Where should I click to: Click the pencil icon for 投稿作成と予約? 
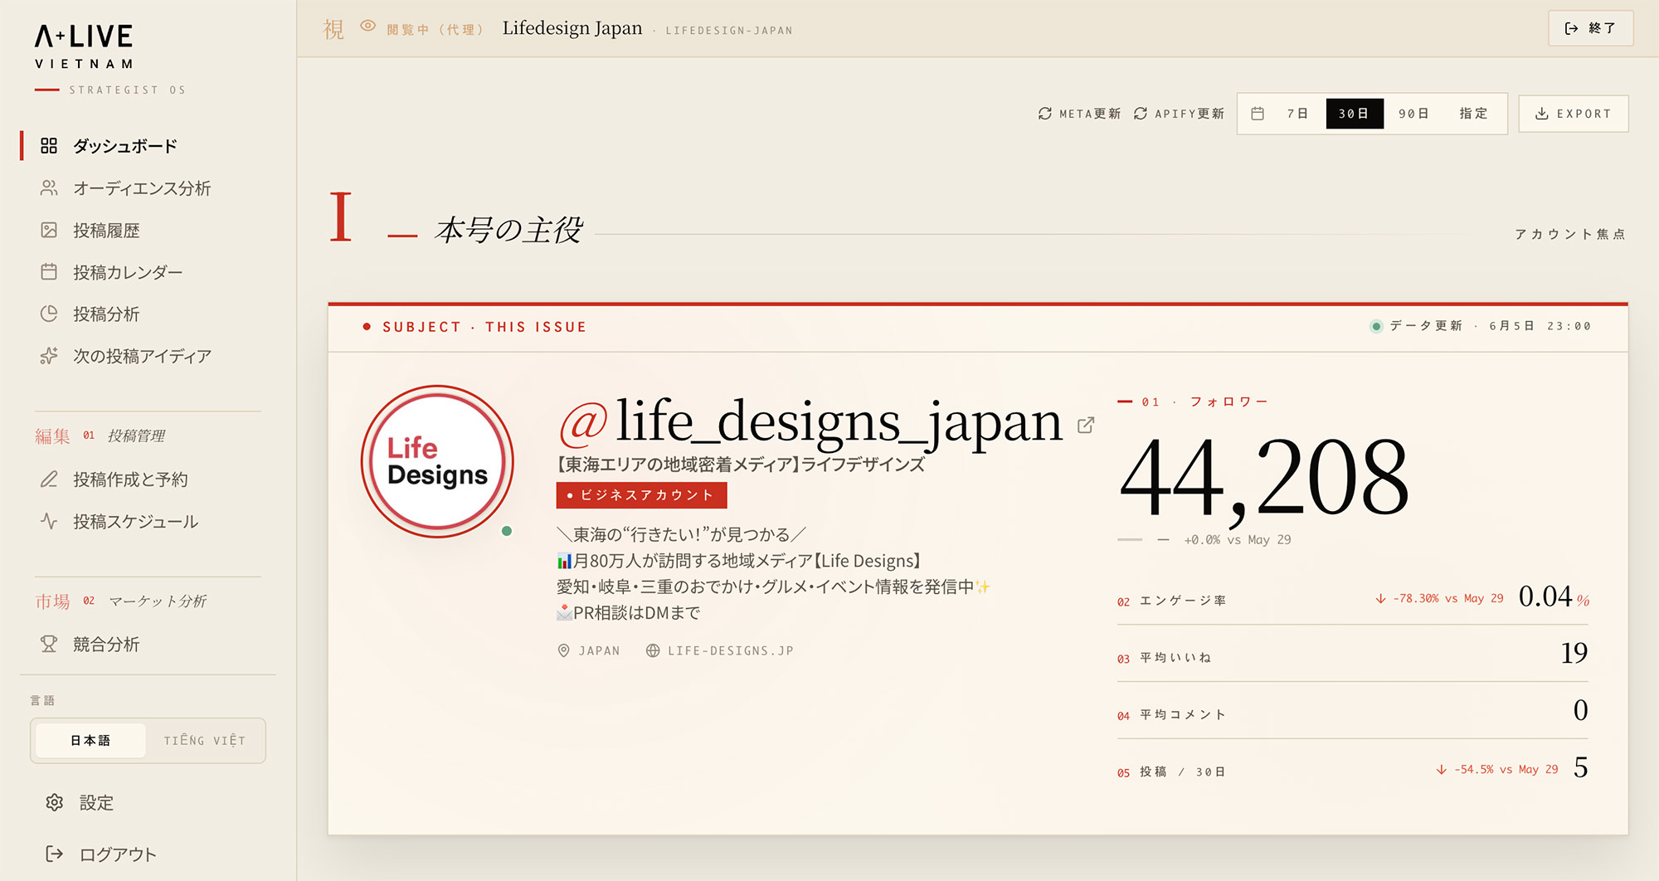tap(49, 479)
